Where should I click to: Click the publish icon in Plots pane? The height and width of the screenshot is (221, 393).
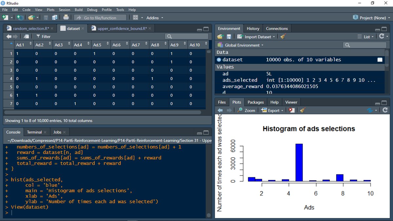coord(370,110)
